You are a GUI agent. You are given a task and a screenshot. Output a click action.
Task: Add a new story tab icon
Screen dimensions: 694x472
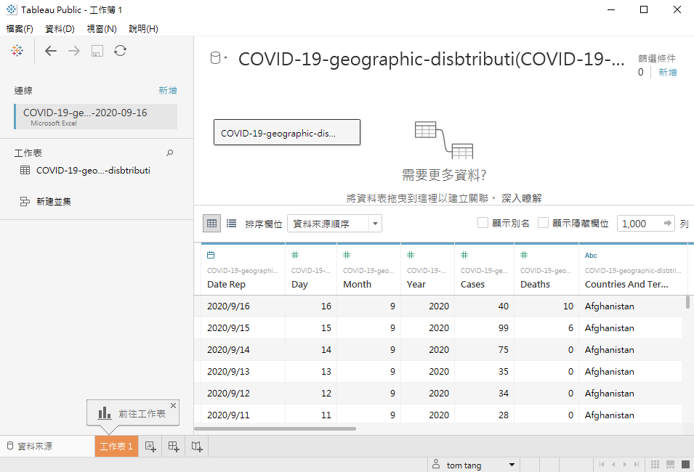click(x=197, y=447)
